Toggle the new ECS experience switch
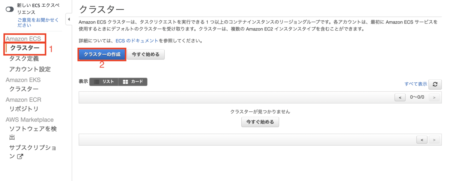The width and height of the screenshot is (449, 181). coord(10,9)
